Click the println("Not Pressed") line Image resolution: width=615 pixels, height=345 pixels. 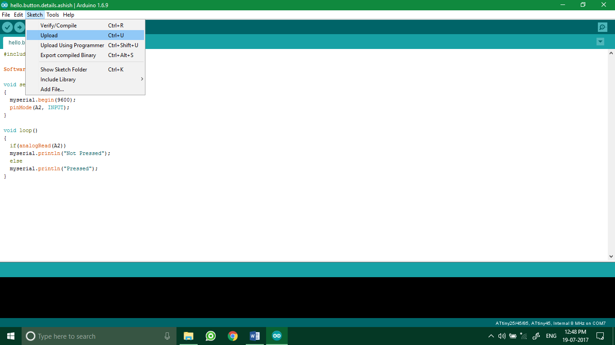(60, 153)
